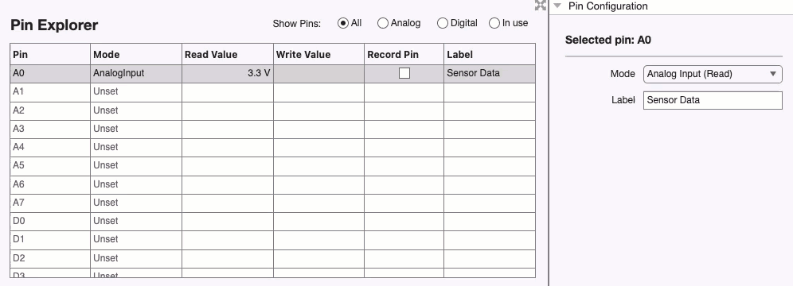Click the Pin column header
This screenshot has width=793, height=286.
click(x=50, y=54)
